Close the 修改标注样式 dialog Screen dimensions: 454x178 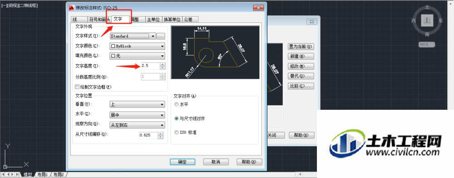[x=258, y=8]
